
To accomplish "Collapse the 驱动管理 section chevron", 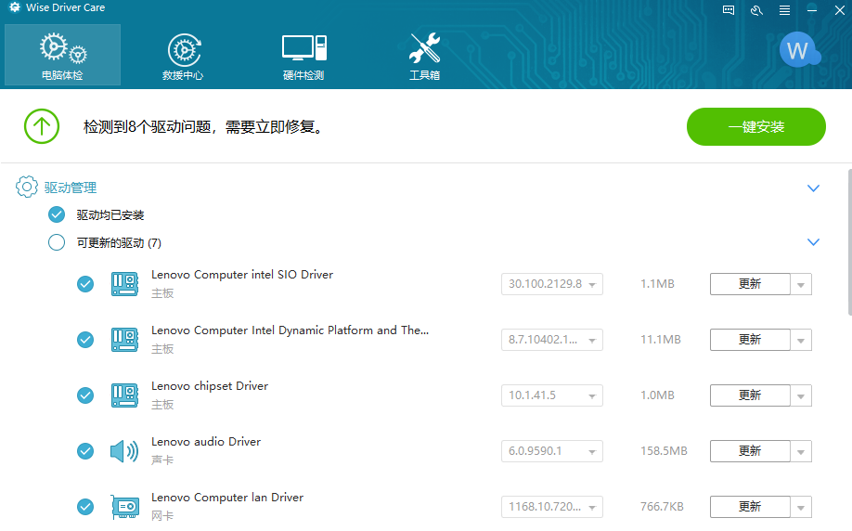I will click(814, 188).
